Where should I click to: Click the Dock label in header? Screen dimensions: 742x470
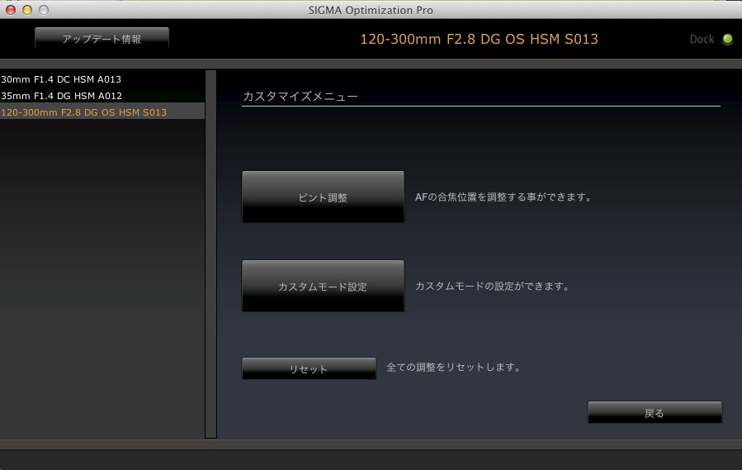pyautogui.click(x=702, y=40)
